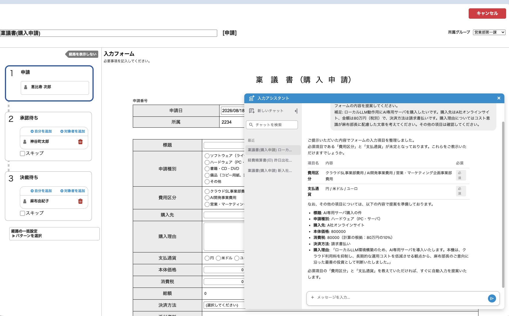Select その他 radio in 申請種別
Screen dimensions: 509x316
click(207, 182)
